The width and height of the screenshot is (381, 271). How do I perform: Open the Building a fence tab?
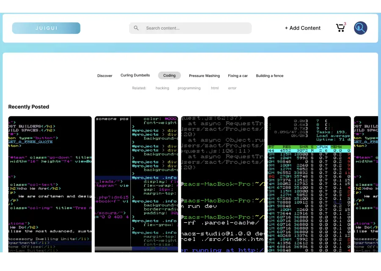(x=270, y=76)
